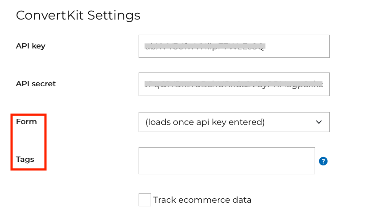This screenshot has width=369, height=221.
Task: Click the Track ecommerce data label text
Action: click(x=202, y=200)
